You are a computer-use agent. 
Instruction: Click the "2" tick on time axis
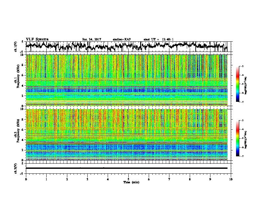pos(67,179)
